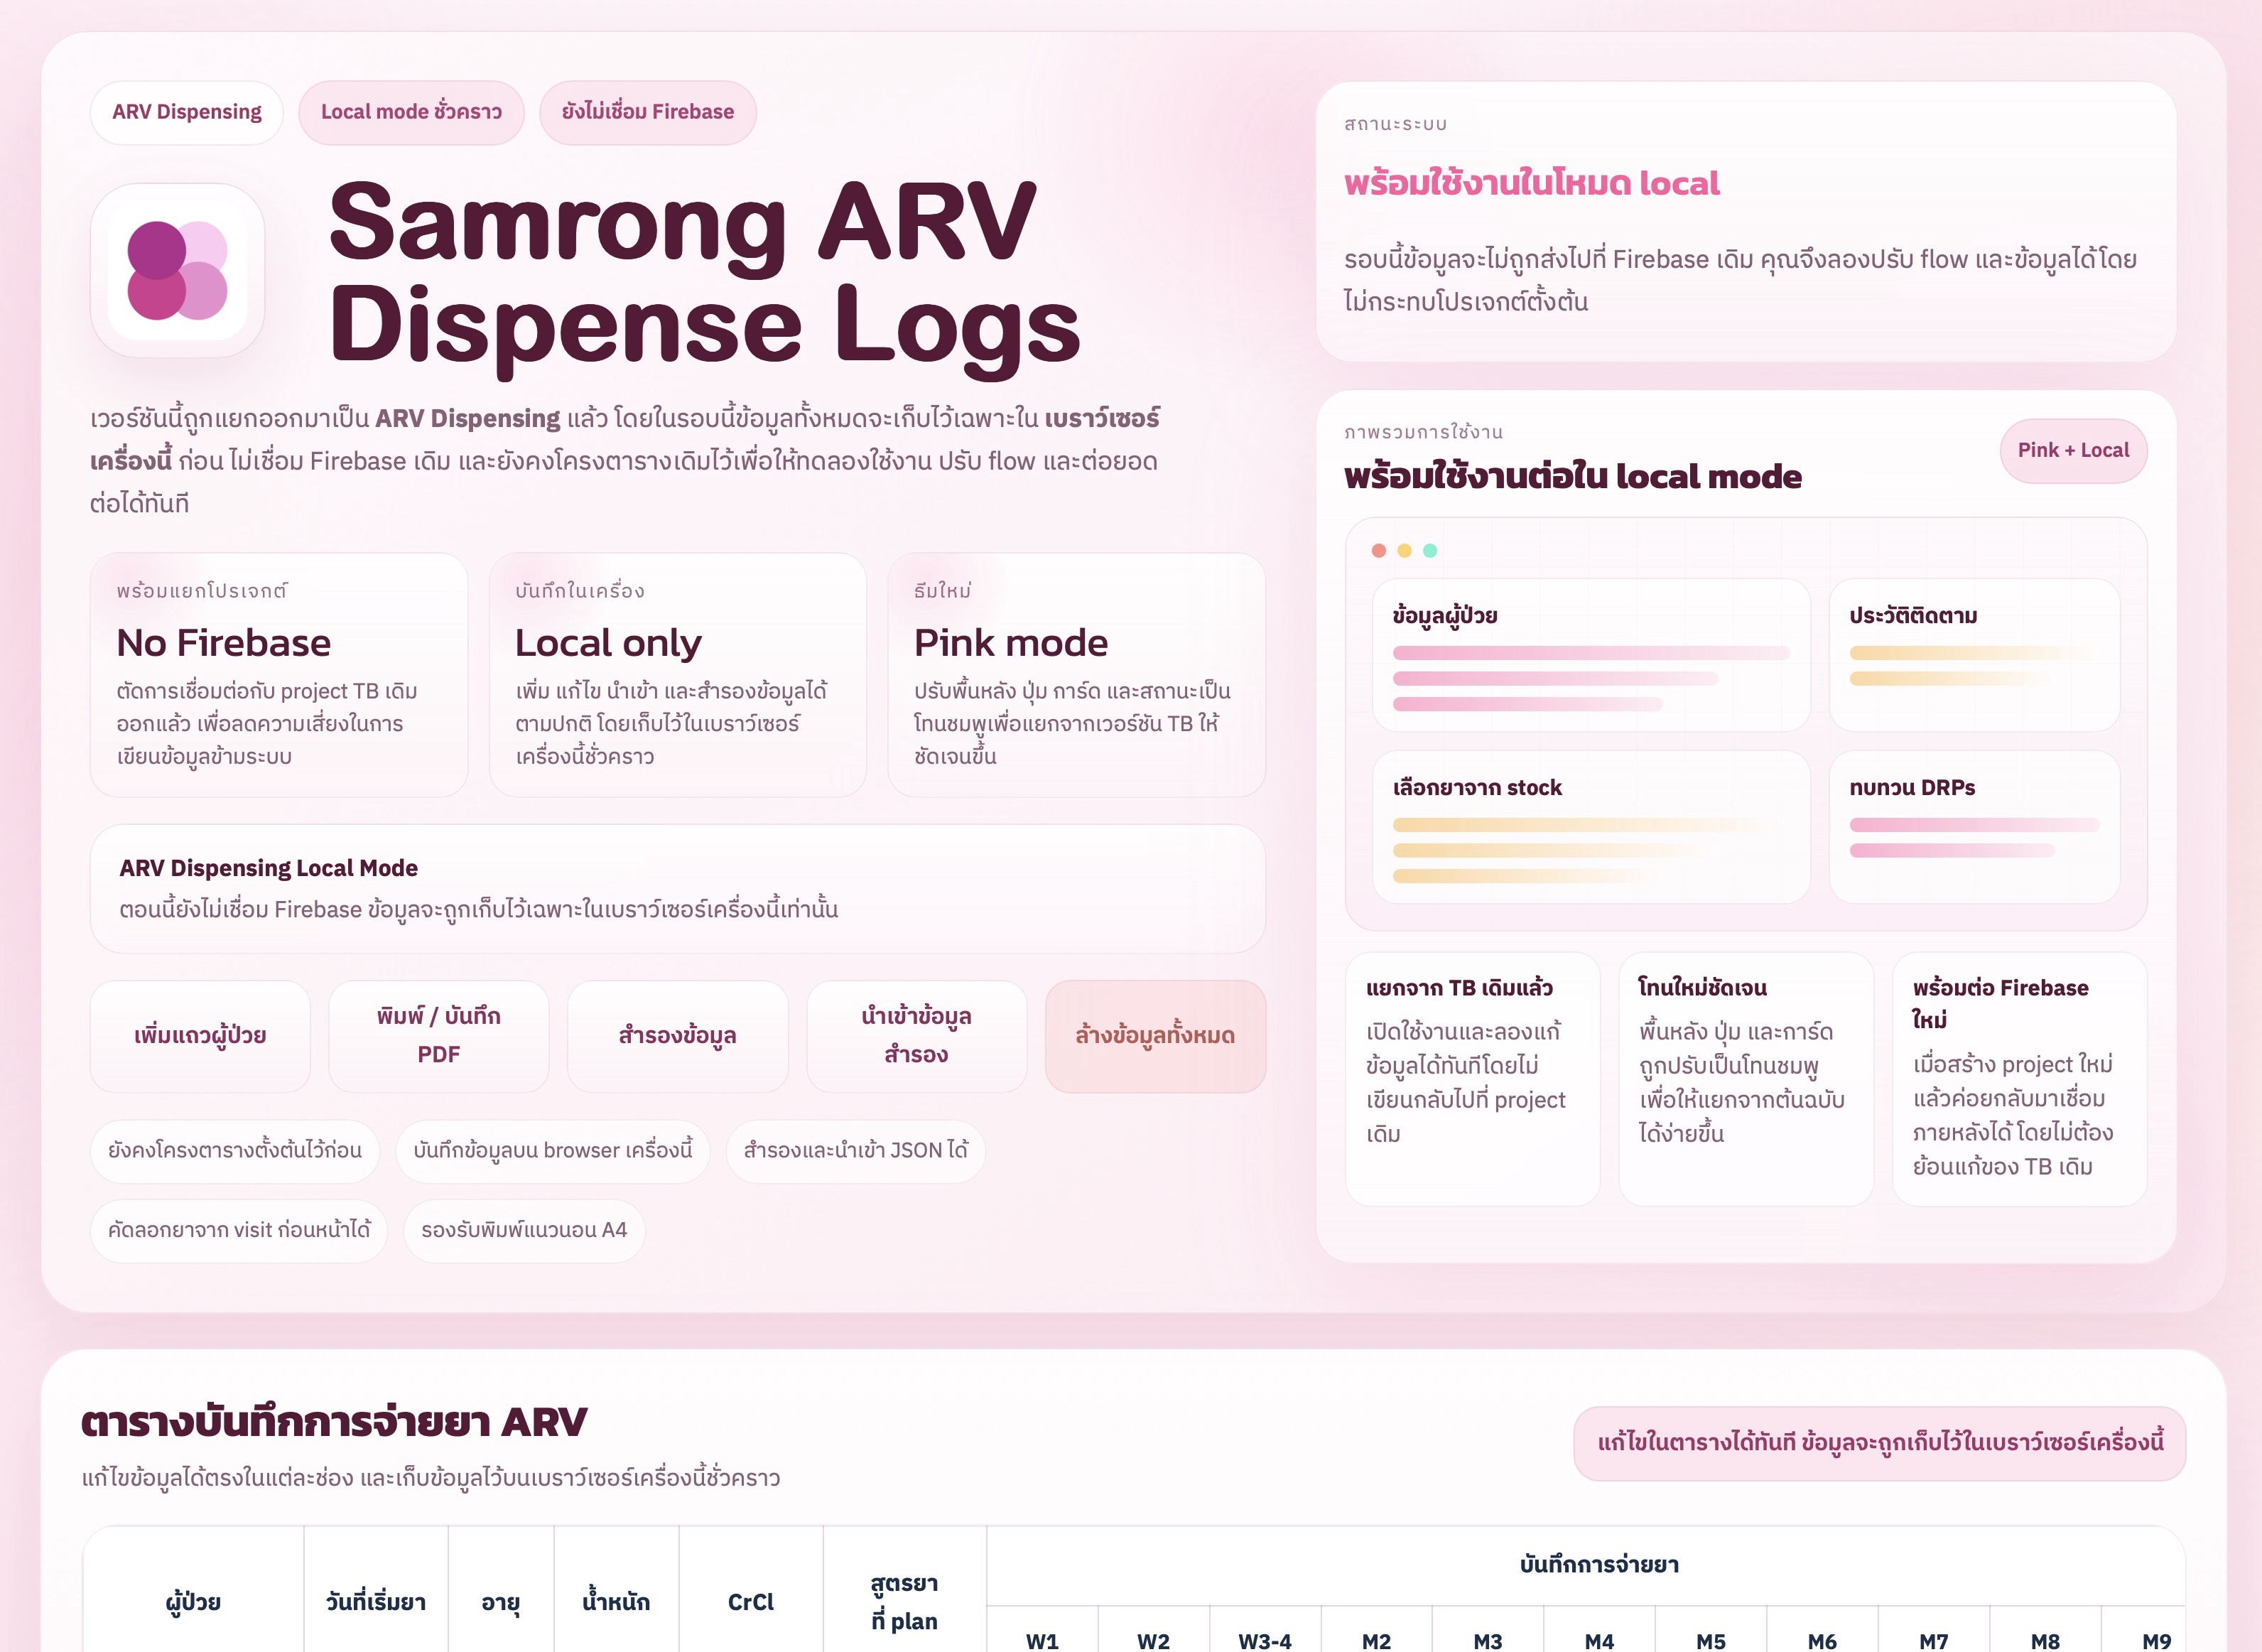Click สำรองข้อมูล to back up data
The image size is (2262, 1652).
click(x=677, y=1035)
